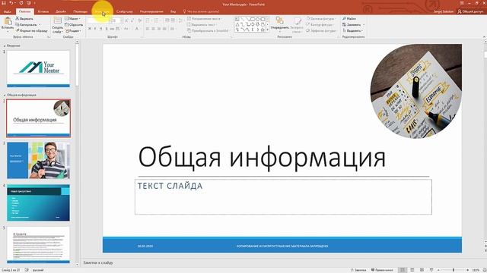Click the Create Slide (Создать слайд) icon
This screenshot has height=273, width=487.
58,21
